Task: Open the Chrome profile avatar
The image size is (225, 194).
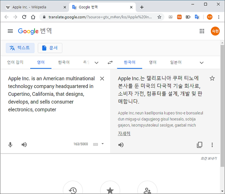Action: coord(209,17)
